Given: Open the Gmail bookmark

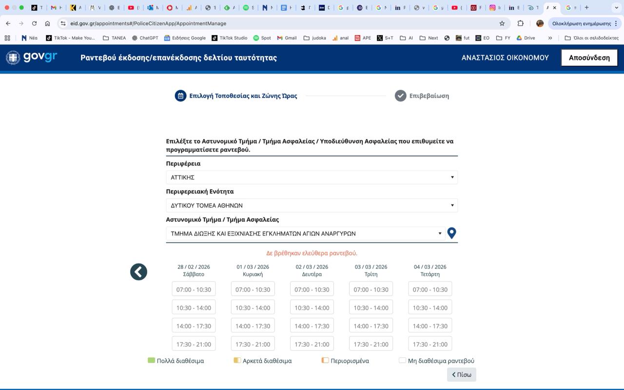Looking at the screenshot, I should point(287,38).
